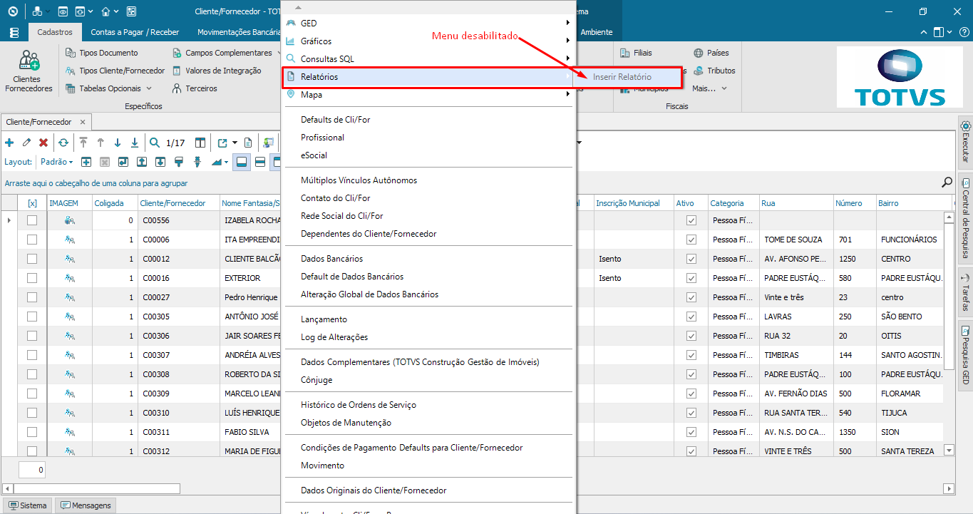Open search using the magnifier icon
This screenshot has height=514, width=973.
(x=154, y=143)
